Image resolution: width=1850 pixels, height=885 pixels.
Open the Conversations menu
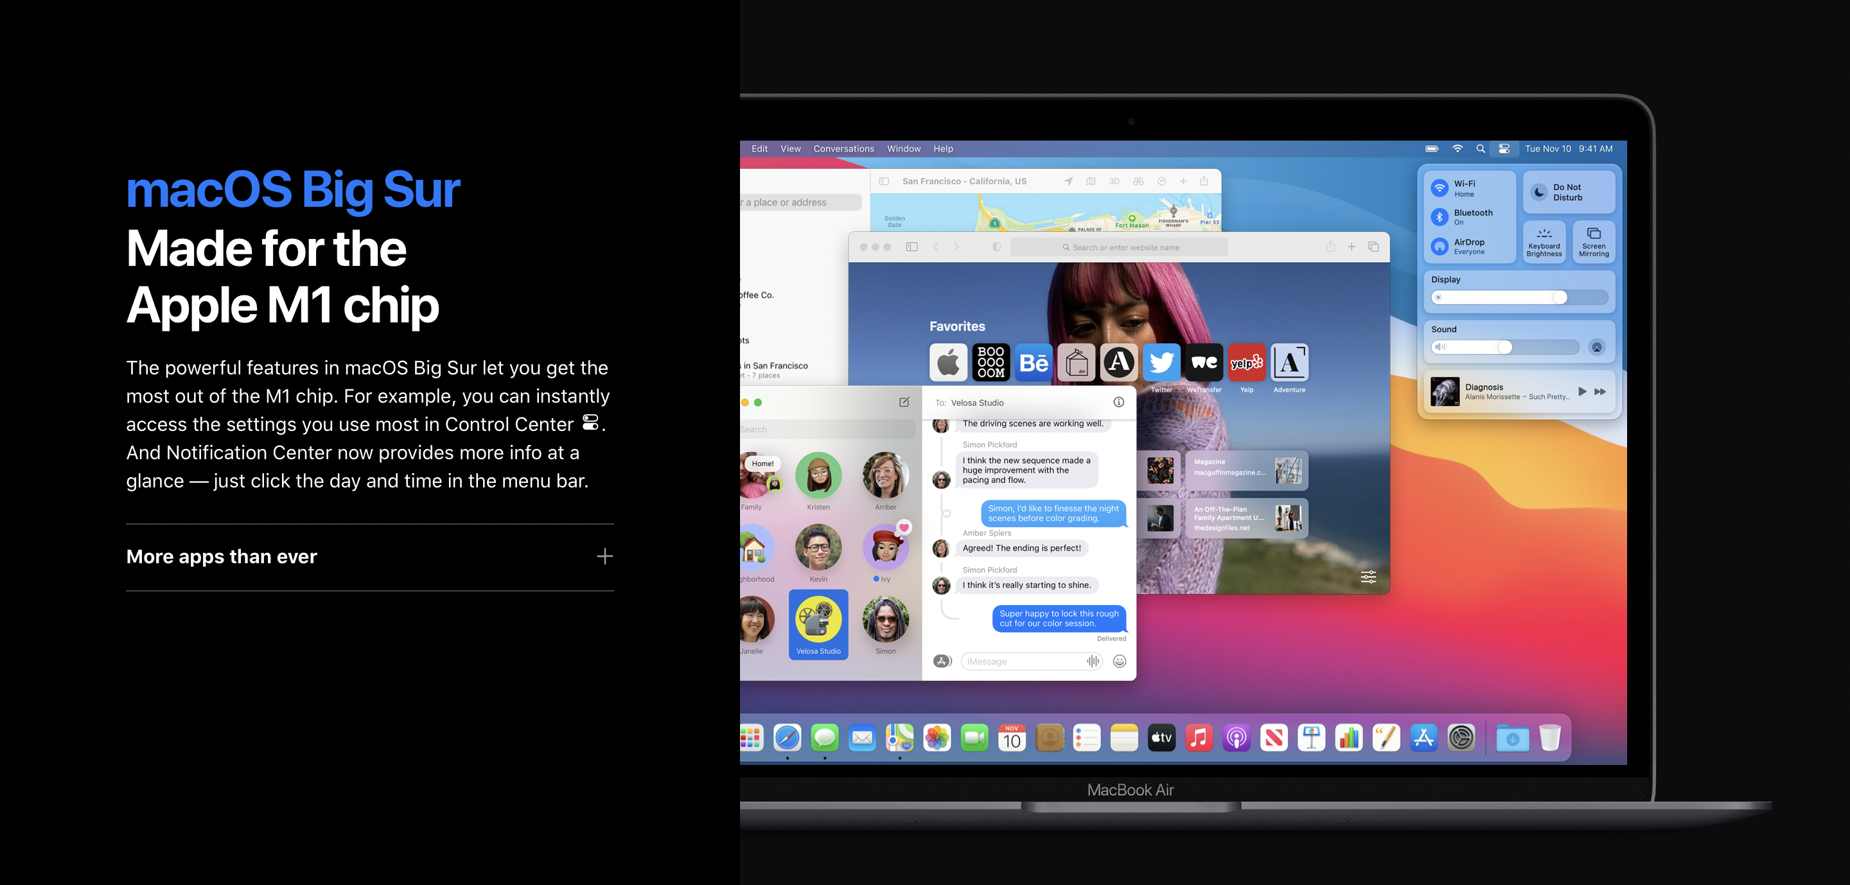coord(843,148)
